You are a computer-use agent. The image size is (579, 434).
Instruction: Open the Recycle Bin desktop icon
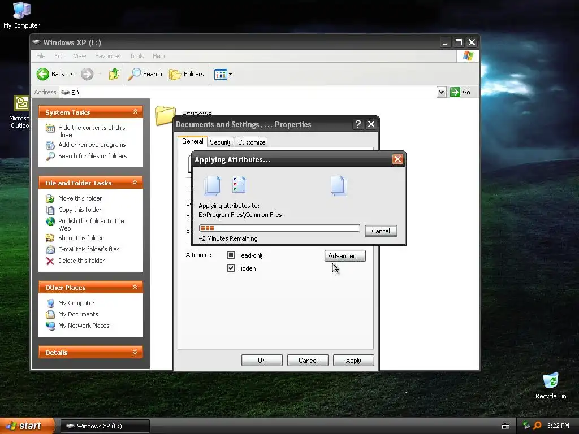pyautogui.click(x=551, y=386)
